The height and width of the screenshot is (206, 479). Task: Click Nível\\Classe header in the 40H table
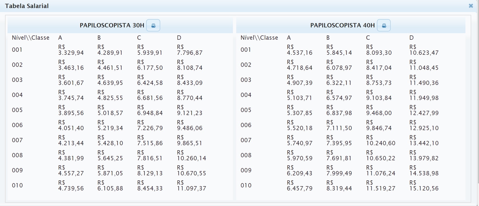[x=259, y=38]
